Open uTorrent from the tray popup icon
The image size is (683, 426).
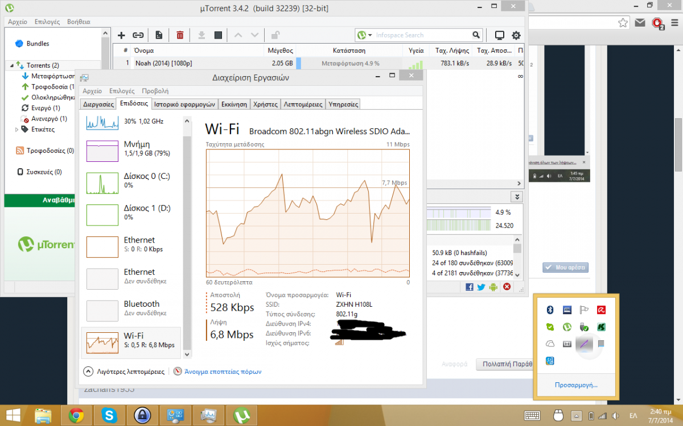(x=567, y=327)
